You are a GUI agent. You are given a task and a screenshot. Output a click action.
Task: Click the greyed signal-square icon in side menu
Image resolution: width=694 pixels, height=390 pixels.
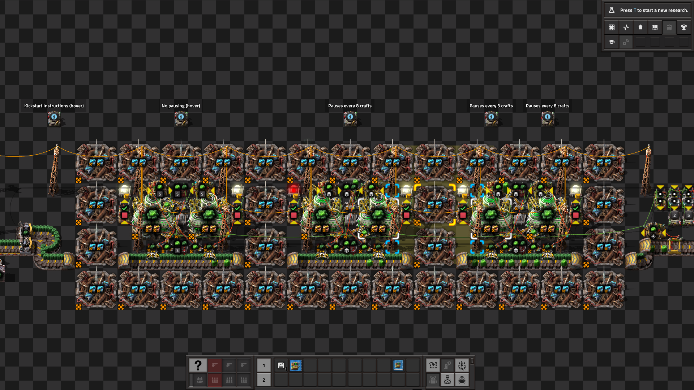[x=626, y=42]
